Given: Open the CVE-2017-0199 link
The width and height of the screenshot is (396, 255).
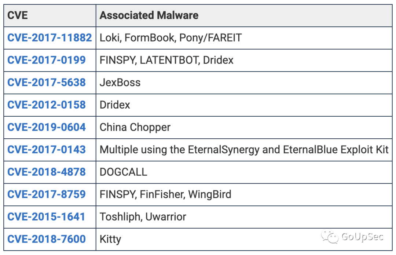Looking at the screenshot, I should [47, 60].
